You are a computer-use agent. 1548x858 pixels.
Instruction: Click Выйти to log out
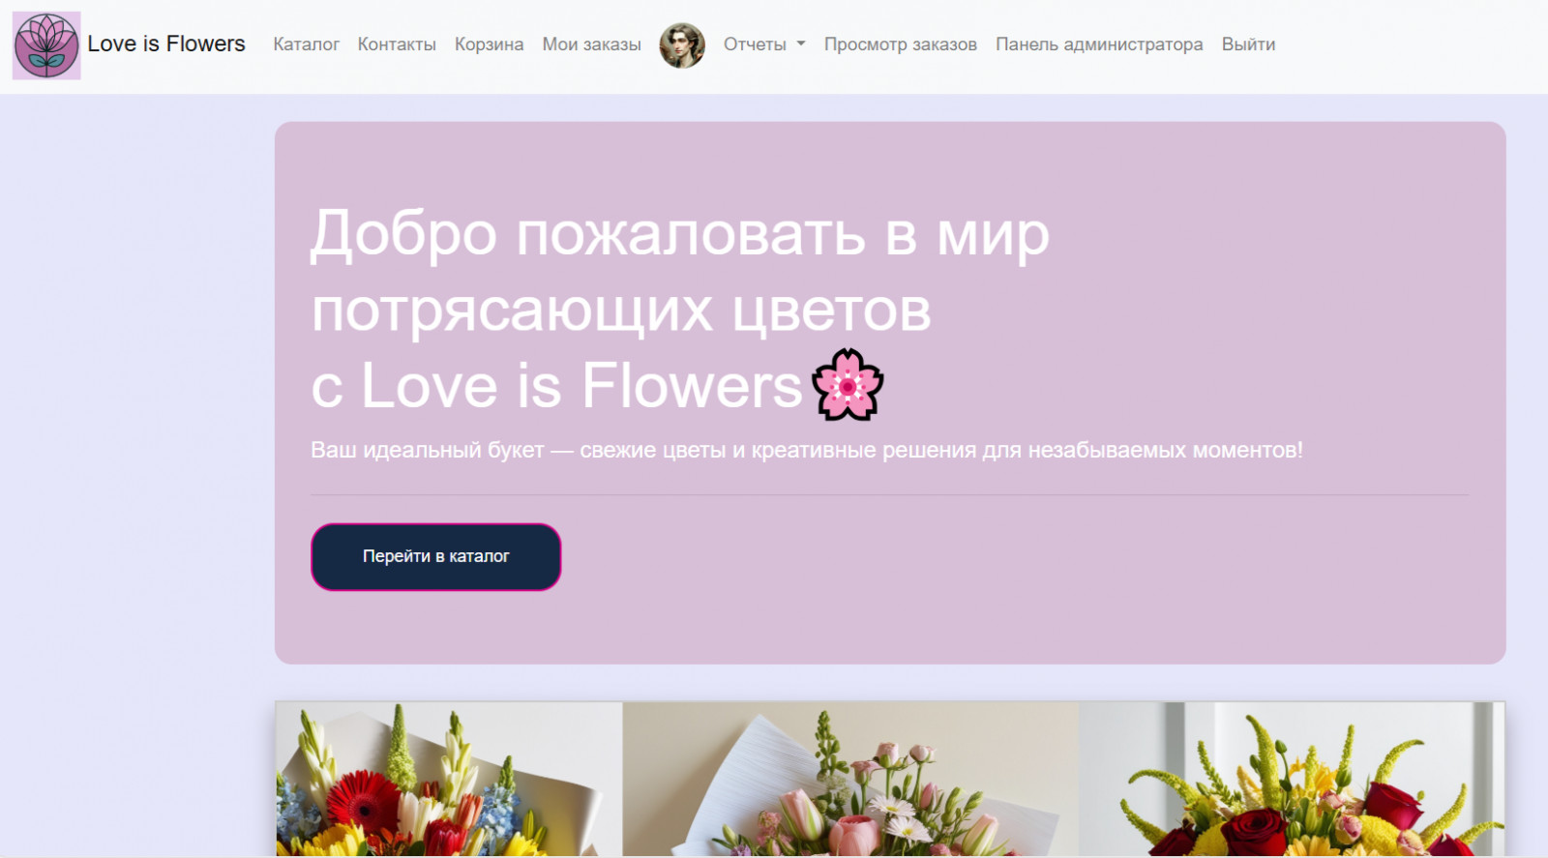click(1248, 44)
